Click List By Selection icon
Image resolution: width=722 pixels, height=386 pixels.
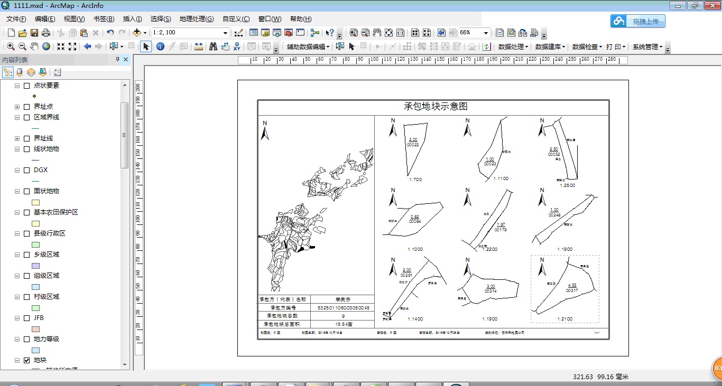coord(43,72)
